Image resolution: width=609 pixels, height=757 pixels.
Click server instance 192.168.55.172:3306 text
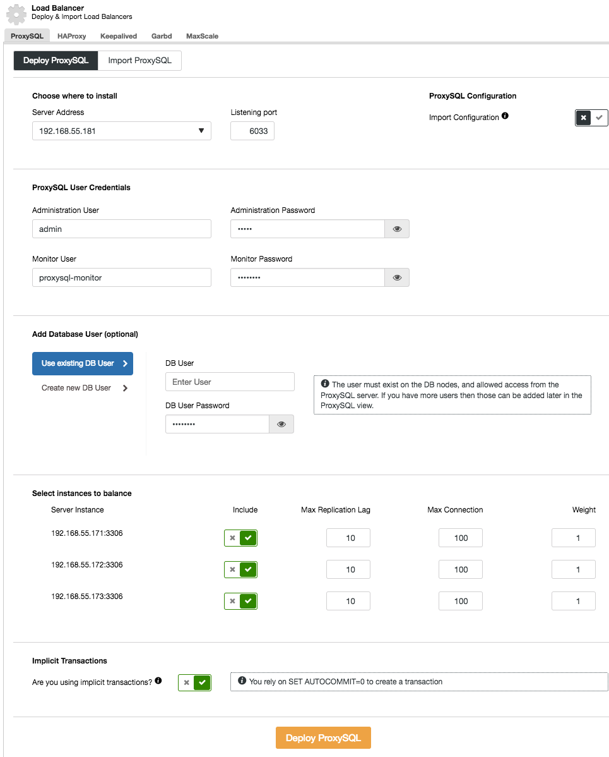[87, 565]
